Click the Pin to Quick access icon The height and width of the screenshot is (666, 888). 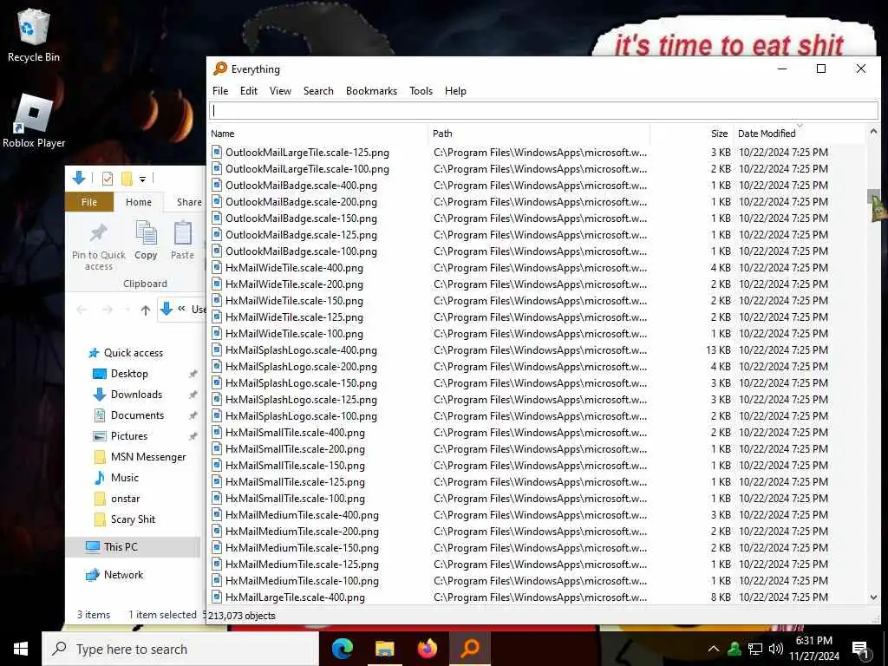(x=99, y=232)
